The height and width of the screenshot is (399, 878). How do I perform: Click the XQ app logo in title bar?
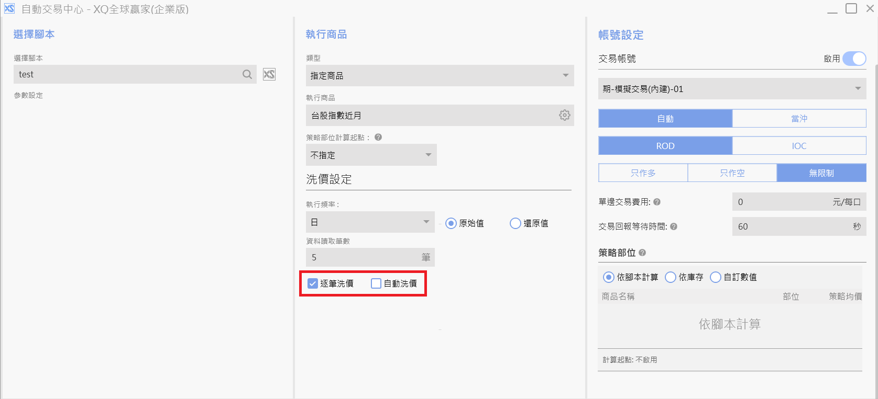9,9
